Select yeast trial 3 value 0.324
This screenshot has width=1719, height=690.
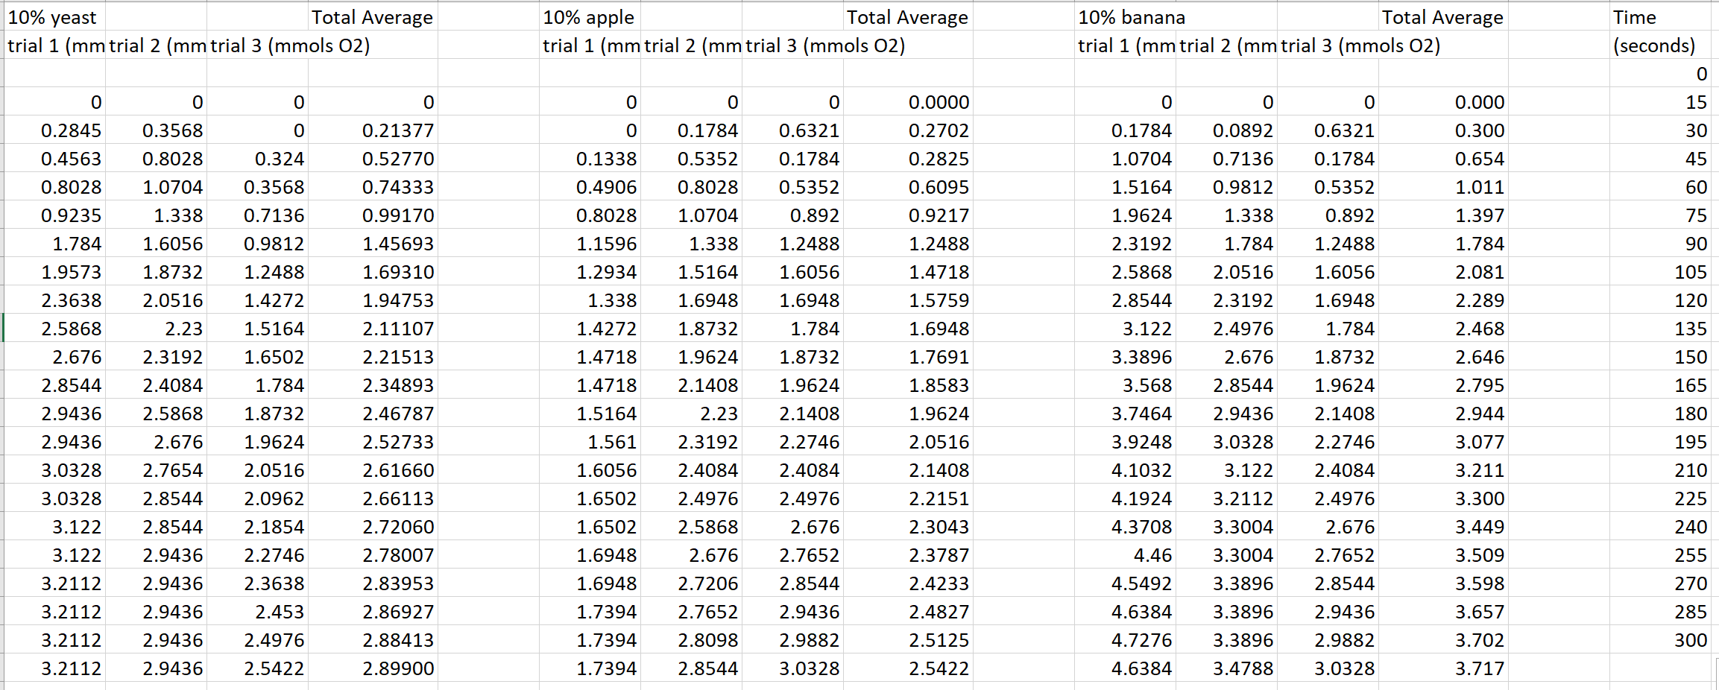pyautogui.click(x=257, y=159)
